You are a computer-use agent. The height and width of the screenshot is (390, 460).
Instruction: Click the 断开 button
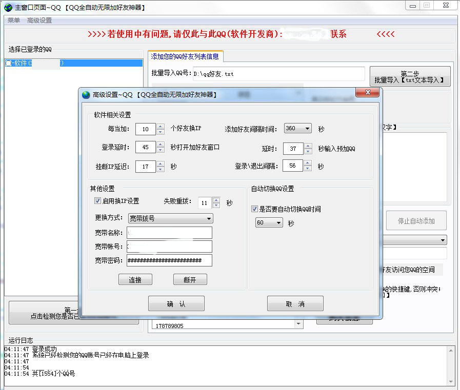pos(190,279)
